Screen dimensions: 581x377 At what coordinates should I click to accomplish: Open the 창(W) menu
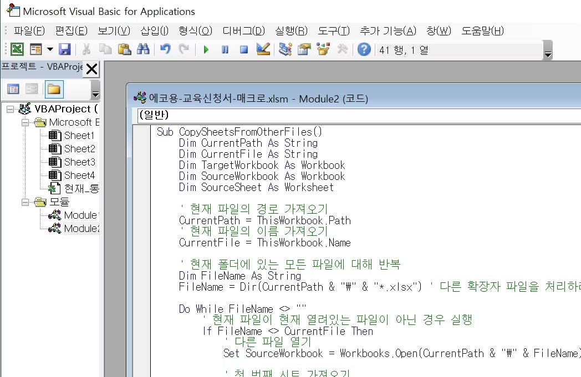pyautogui.click(x=439, y=30)
